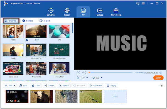The width and height of the screenshot is (167, 109).
Task: Select the MV tab
Action: tap(83, 12)
